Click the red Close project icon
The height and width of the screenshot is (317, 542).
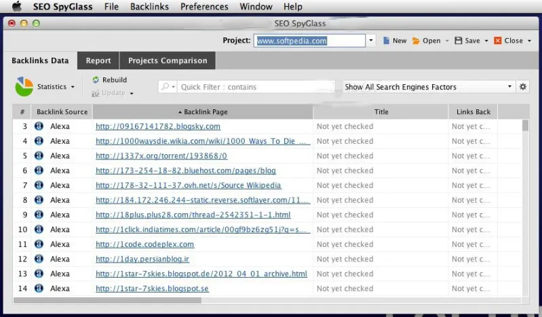tap(498, 41)
